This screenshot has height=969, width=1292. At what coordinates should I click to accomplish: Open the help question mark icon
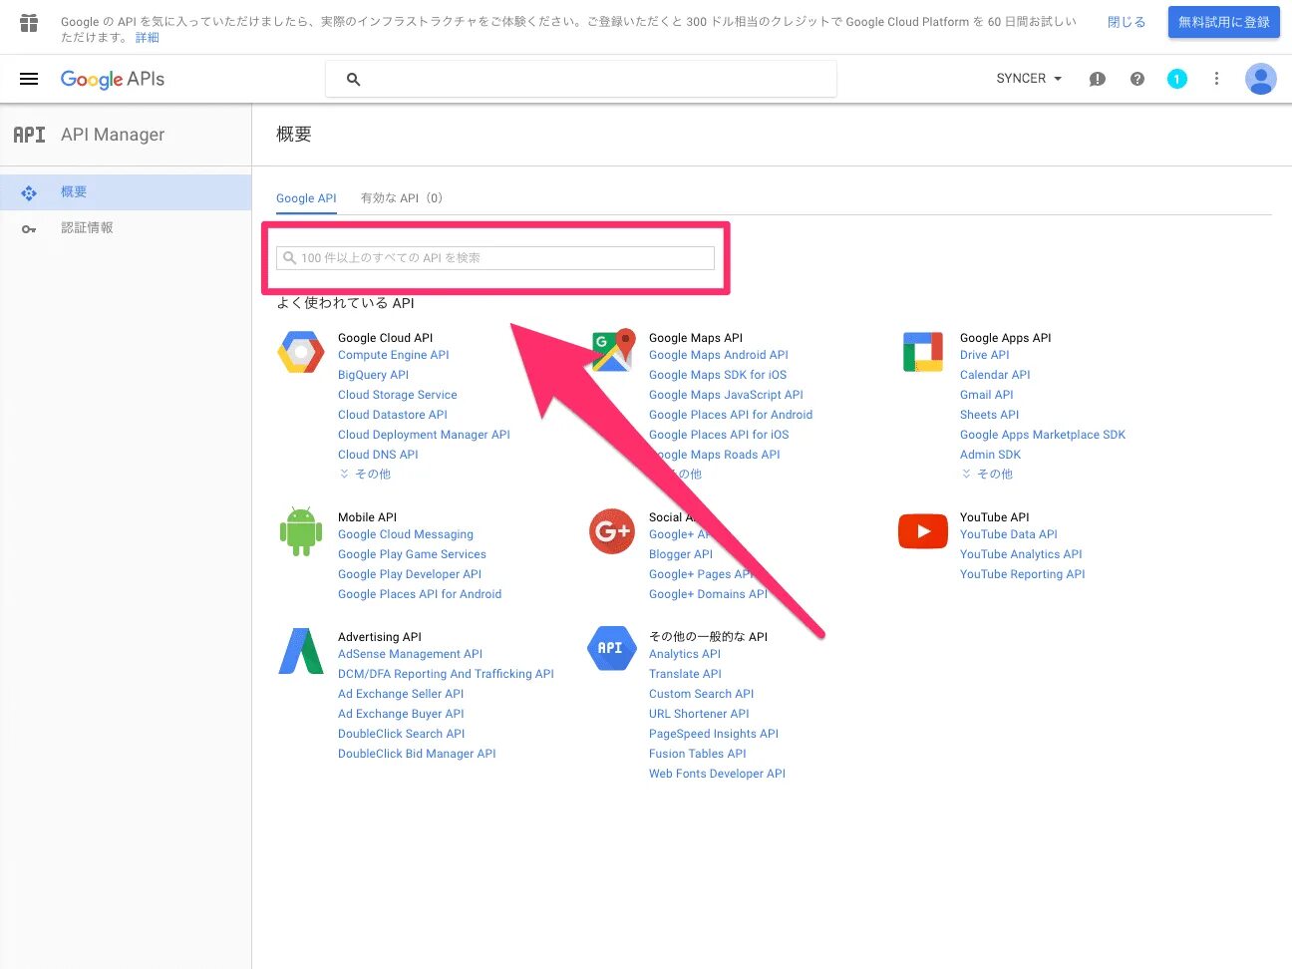(1137, 79)
